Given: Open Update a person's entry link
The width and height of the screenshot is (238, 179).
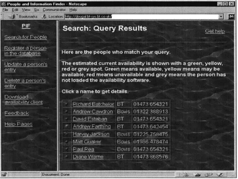Looking at the screenshot, I should coord(26,67).
